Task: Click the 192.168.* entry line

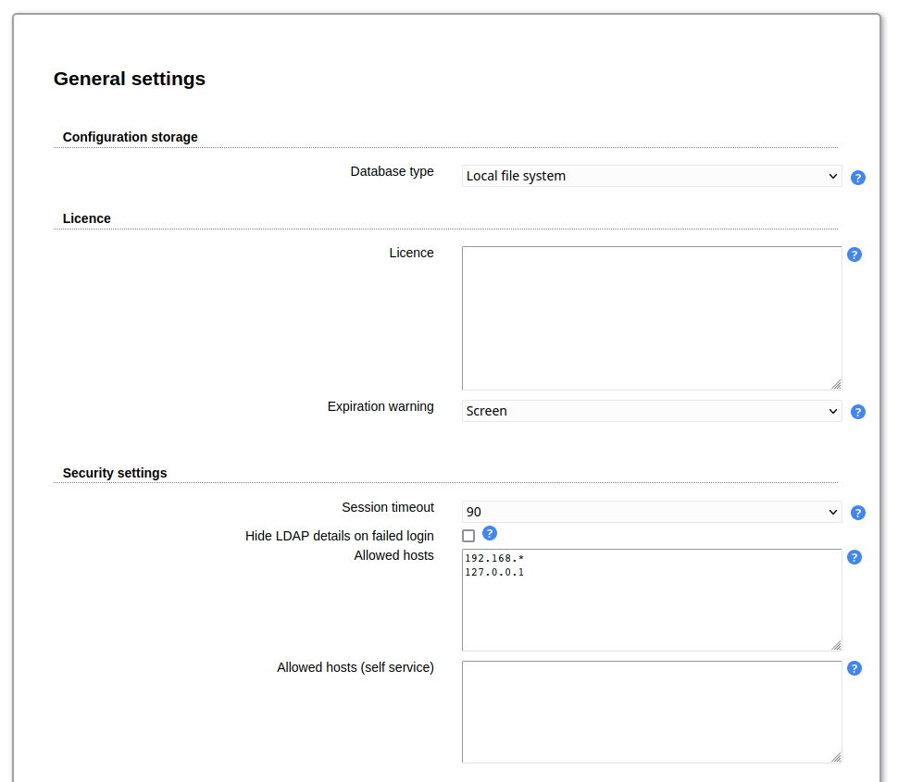Action: tap(494, 559)
